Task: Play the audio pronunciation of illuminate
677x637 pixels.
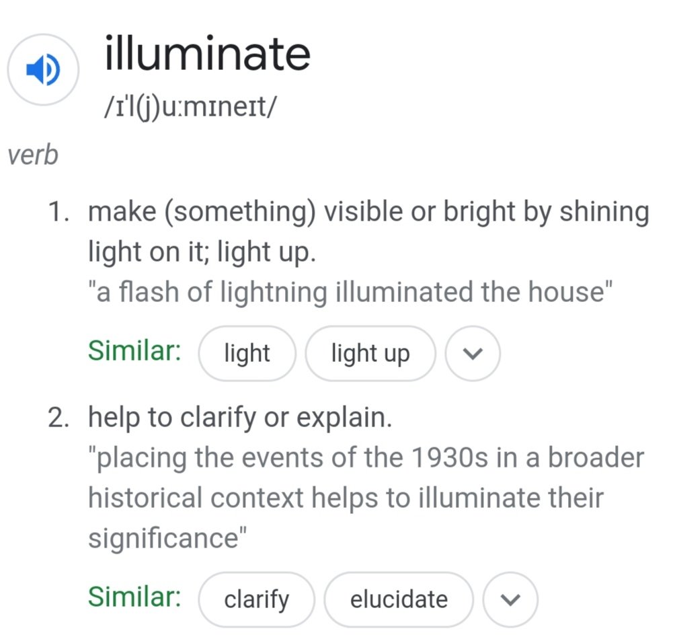Action: tap(43, 69)
